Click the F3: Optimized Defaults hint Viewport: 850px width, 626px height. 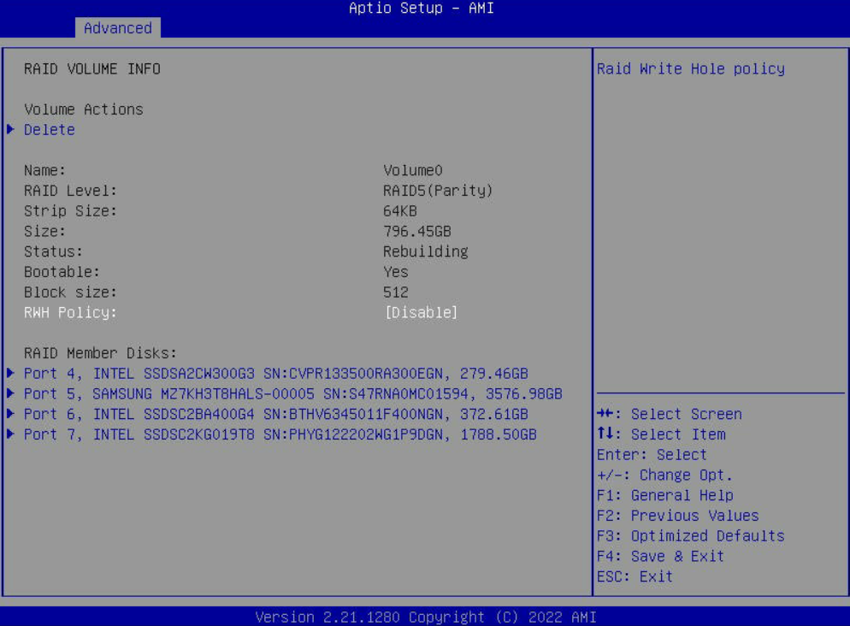click(691, 536)
